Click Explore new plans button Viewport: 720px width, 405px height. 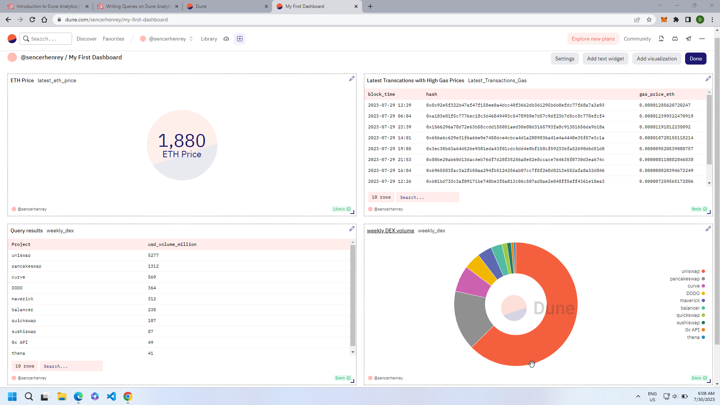[x=593, y=39]
